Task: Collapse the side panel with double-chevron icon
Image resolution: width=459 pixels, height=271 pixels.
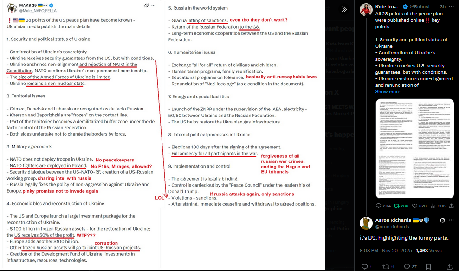Action: click(344, 9)
